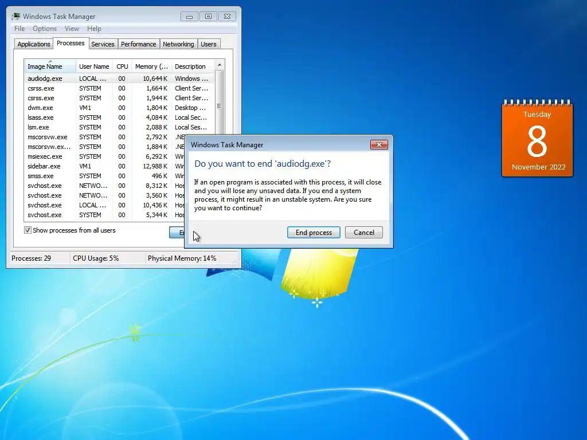The height and width of the screenshot is (440, 587).
Task: Click the process list scroll up arrow
Action: tap(220, 65)
